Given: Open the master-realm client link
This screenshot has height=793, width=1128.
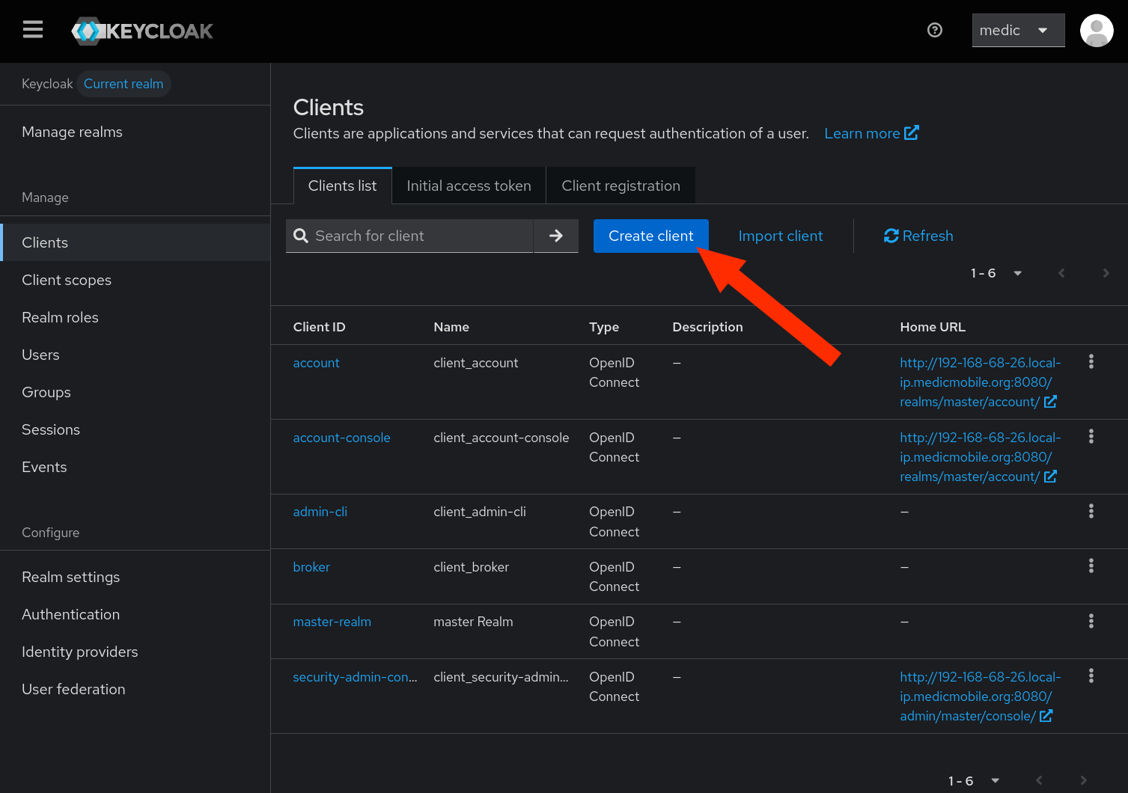Looking at the screenshot, I should (332, 622).
